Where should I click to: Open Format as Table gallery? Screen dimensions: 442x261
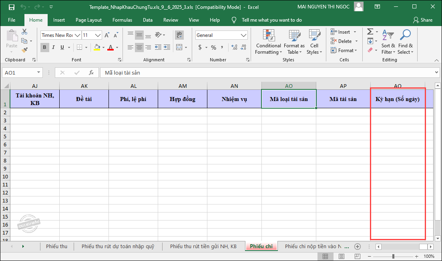click(294, 42)
